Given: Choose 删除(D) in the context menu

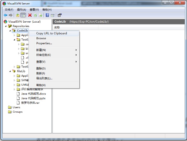Looking at the screenshot, I should pyautogui.click(x=54, y=68).
